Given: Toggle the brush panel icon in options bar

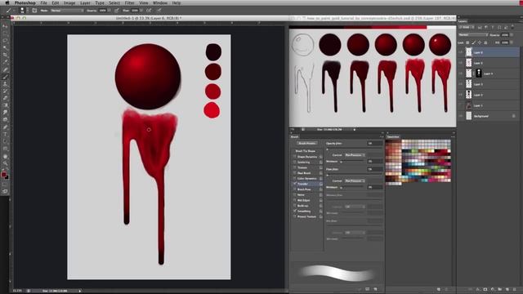Looking at the screenshot, I should (34, 11).
